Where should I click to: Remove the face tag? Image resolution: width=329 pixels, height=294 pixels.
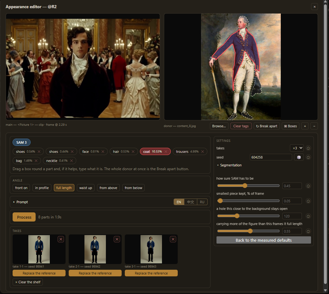[x=103, y=152]
